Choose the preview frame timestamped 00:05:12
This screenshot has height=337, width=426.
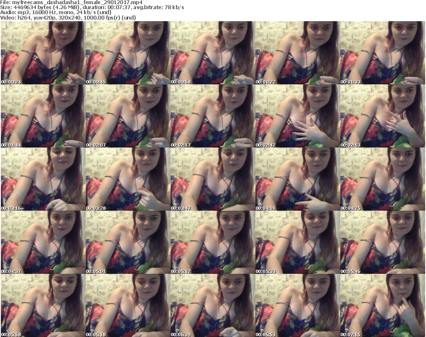213,242
